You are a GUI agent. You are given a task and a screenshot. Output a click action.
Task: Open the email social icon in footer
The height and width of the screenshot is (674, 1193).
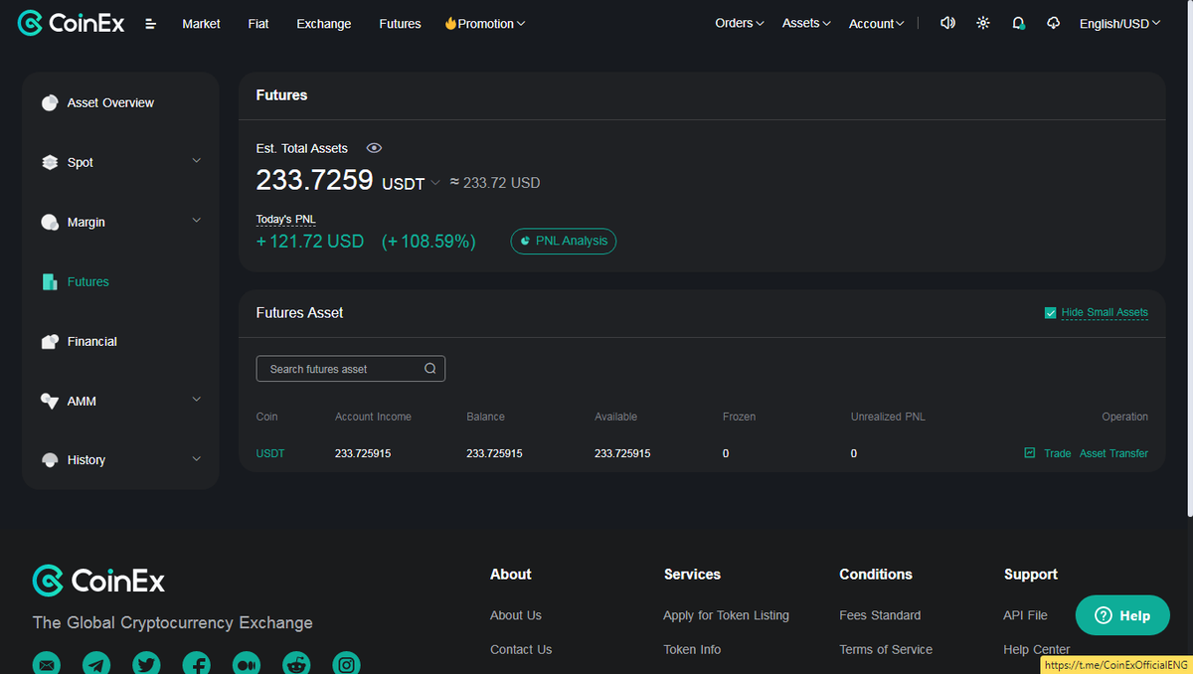click(x=47, y=664)
